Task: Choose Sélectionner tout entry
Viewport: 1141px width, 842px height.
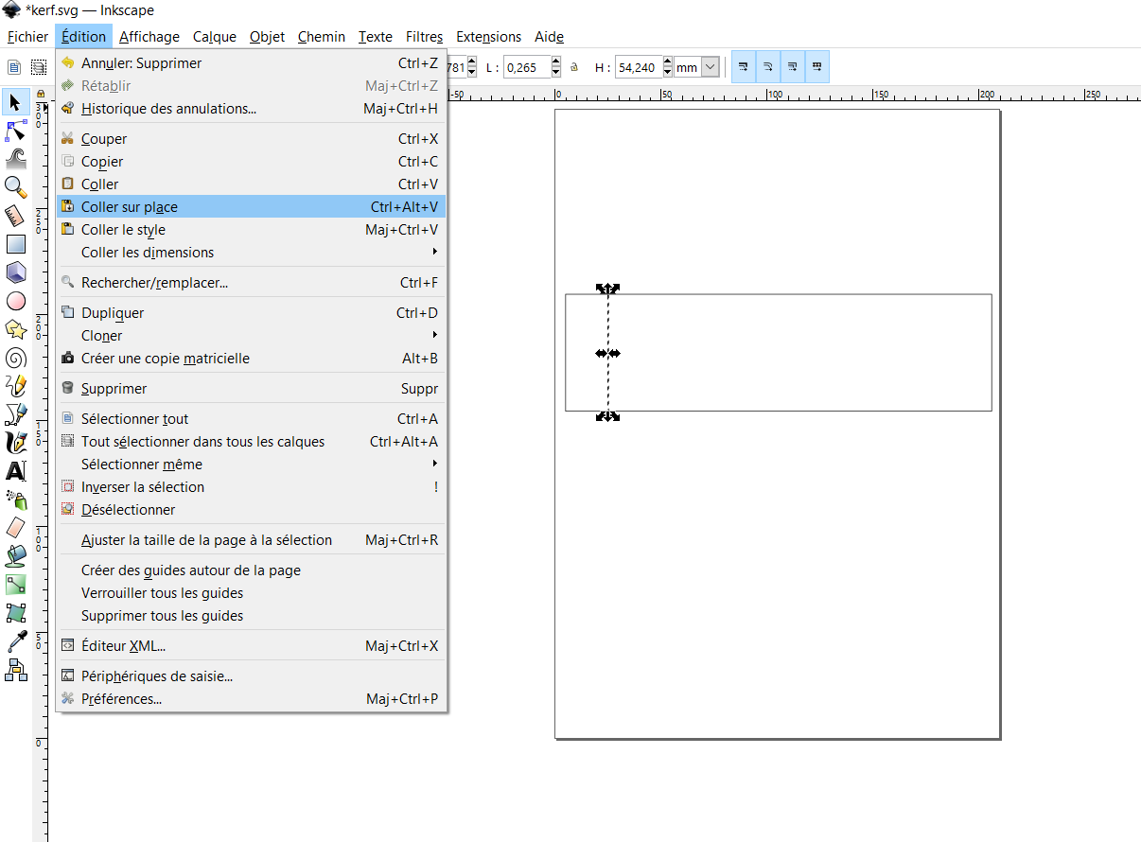Action: click(x=251, y=419)
